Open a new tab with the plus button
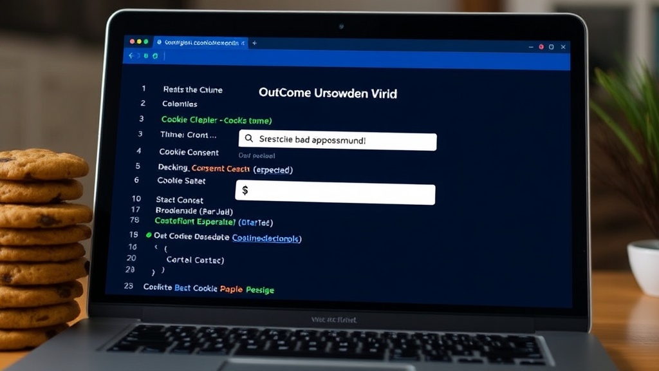 point(254,43)
